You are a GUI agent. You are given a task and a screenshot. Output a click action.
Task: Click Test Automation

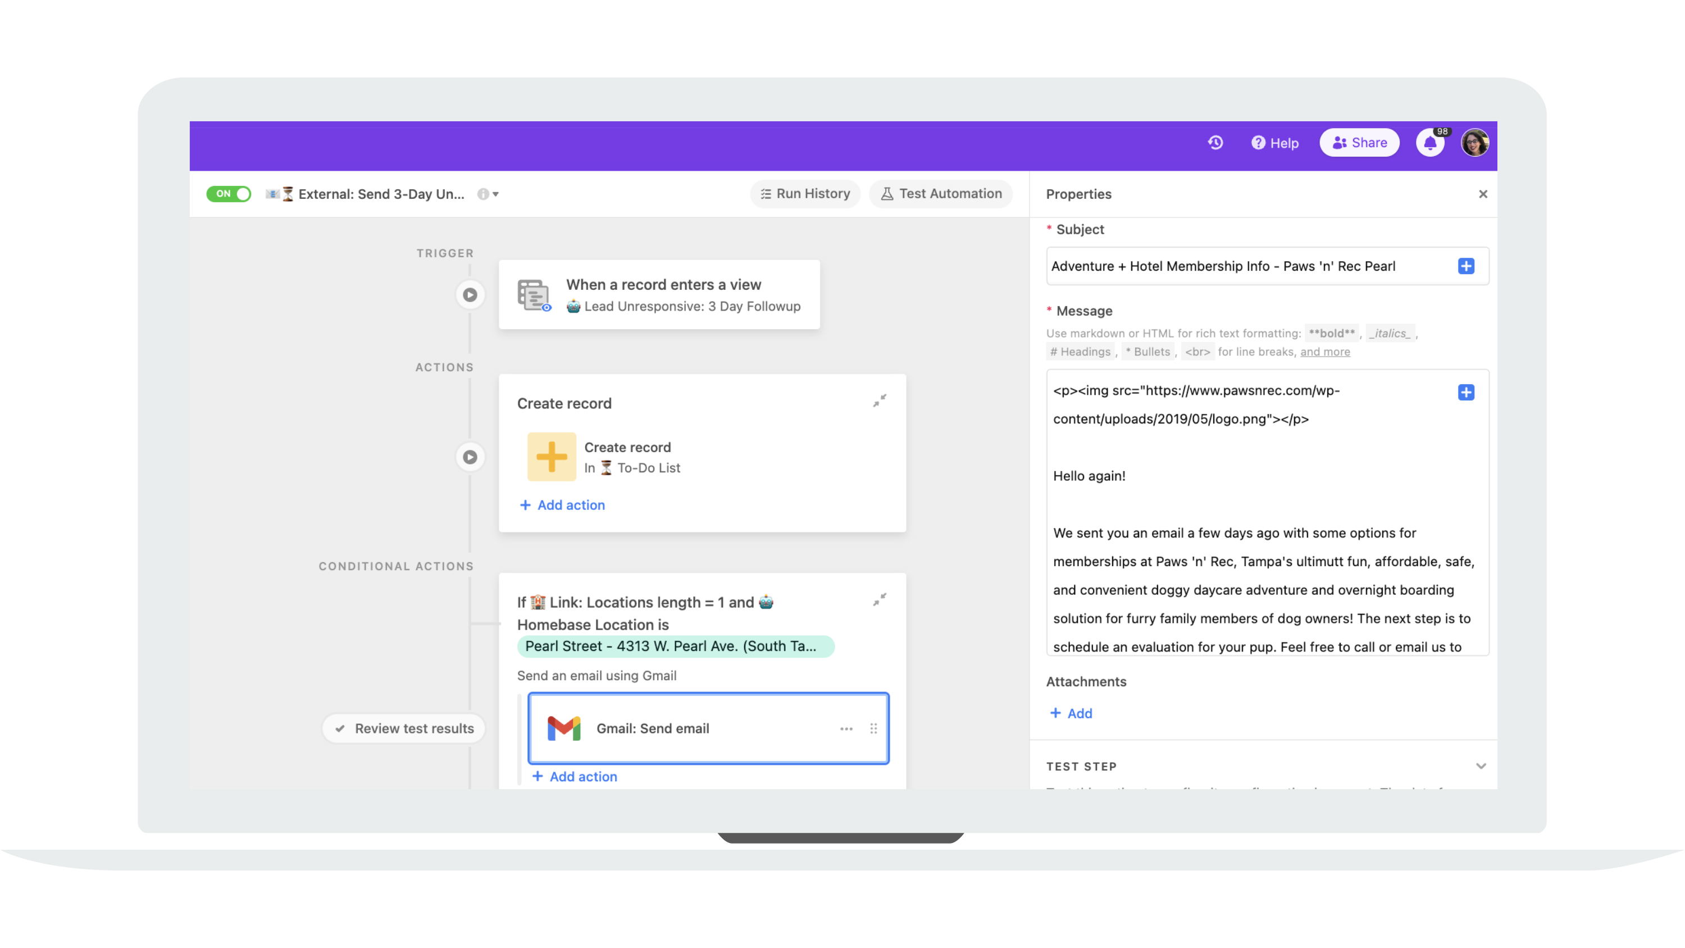coord(941,194)
